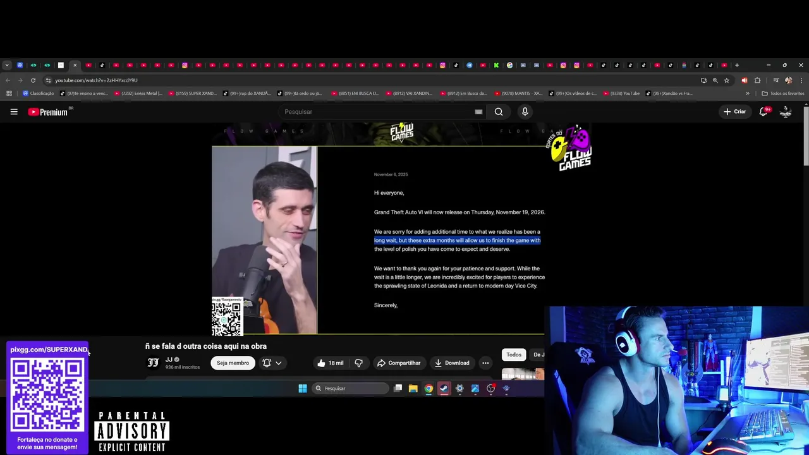Reload the page in Chrome
The image size is (809, 455).
[33, 80]
